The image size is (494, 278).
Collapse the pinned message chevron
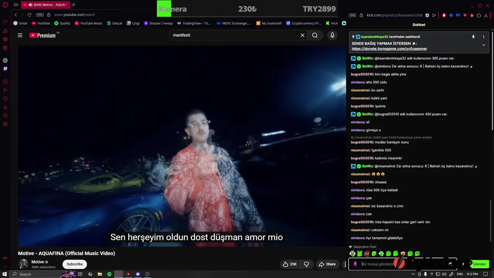pos(484,45)
